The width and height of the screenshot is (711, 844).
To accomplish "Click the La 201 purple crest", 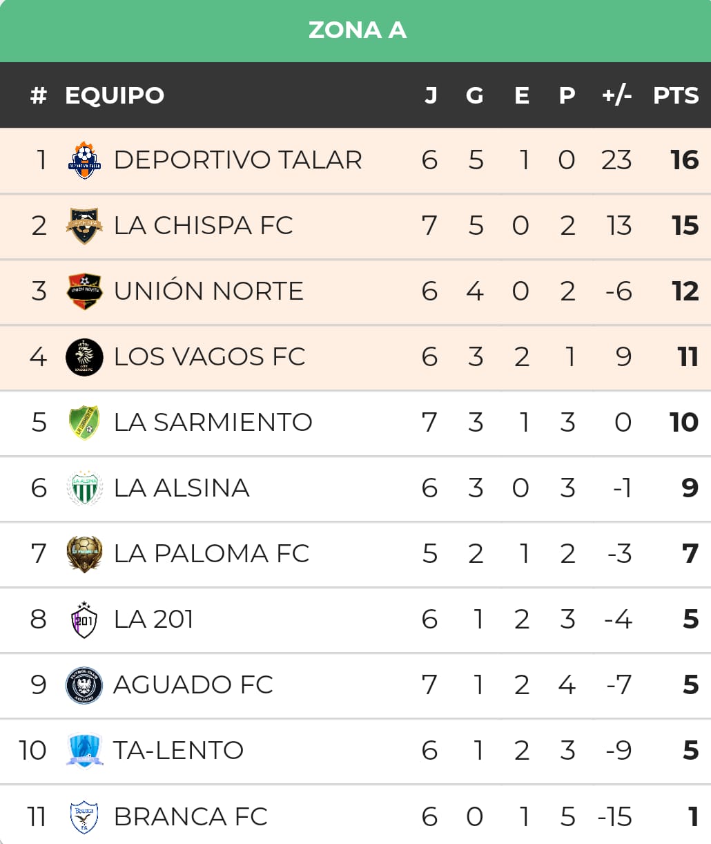I will coord(84,620).
